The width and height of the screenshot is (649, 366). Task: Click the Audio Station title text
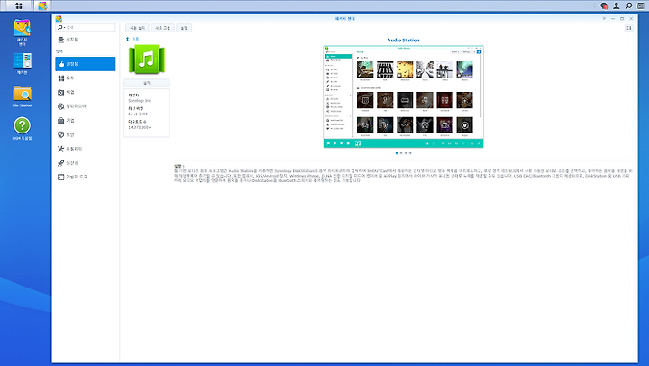(x=403, y=41)
